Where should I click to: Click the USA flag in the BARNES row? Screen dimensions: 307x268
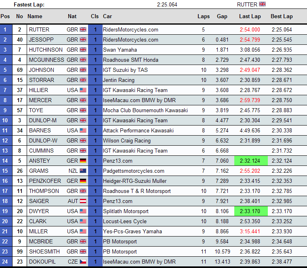83,130
